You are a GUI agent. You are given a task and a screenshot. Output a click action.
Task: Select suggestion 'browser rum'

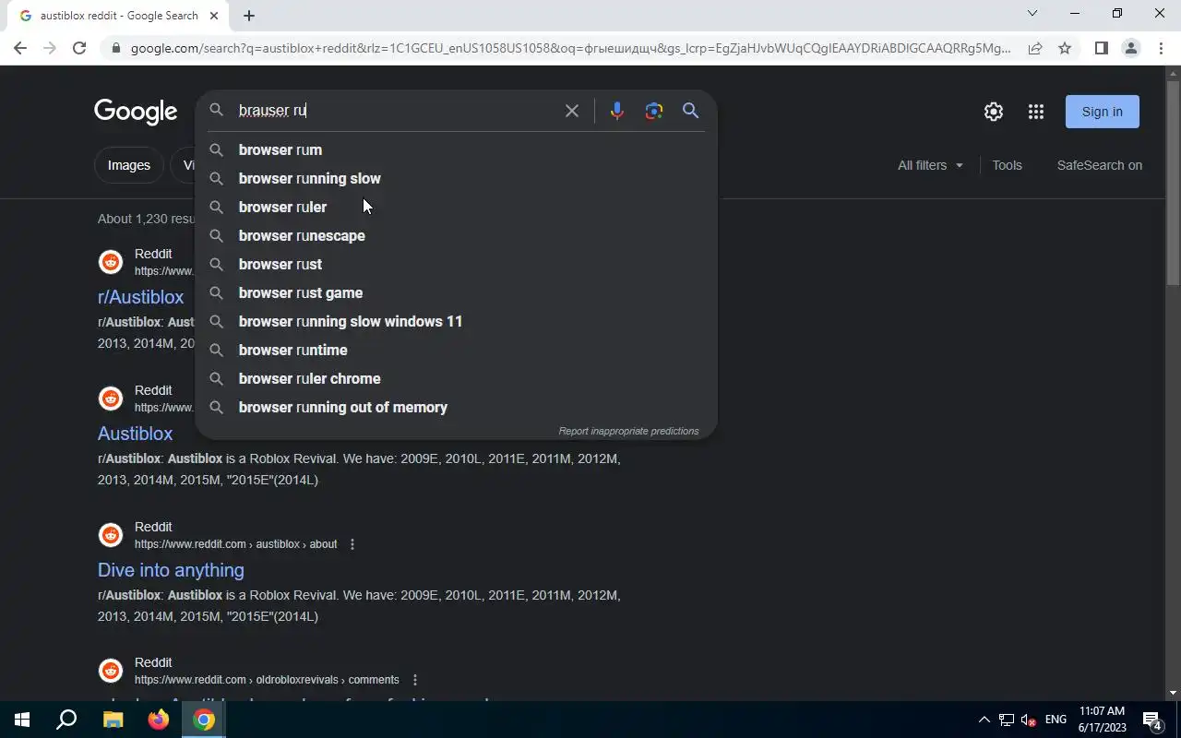pos(456,149)
